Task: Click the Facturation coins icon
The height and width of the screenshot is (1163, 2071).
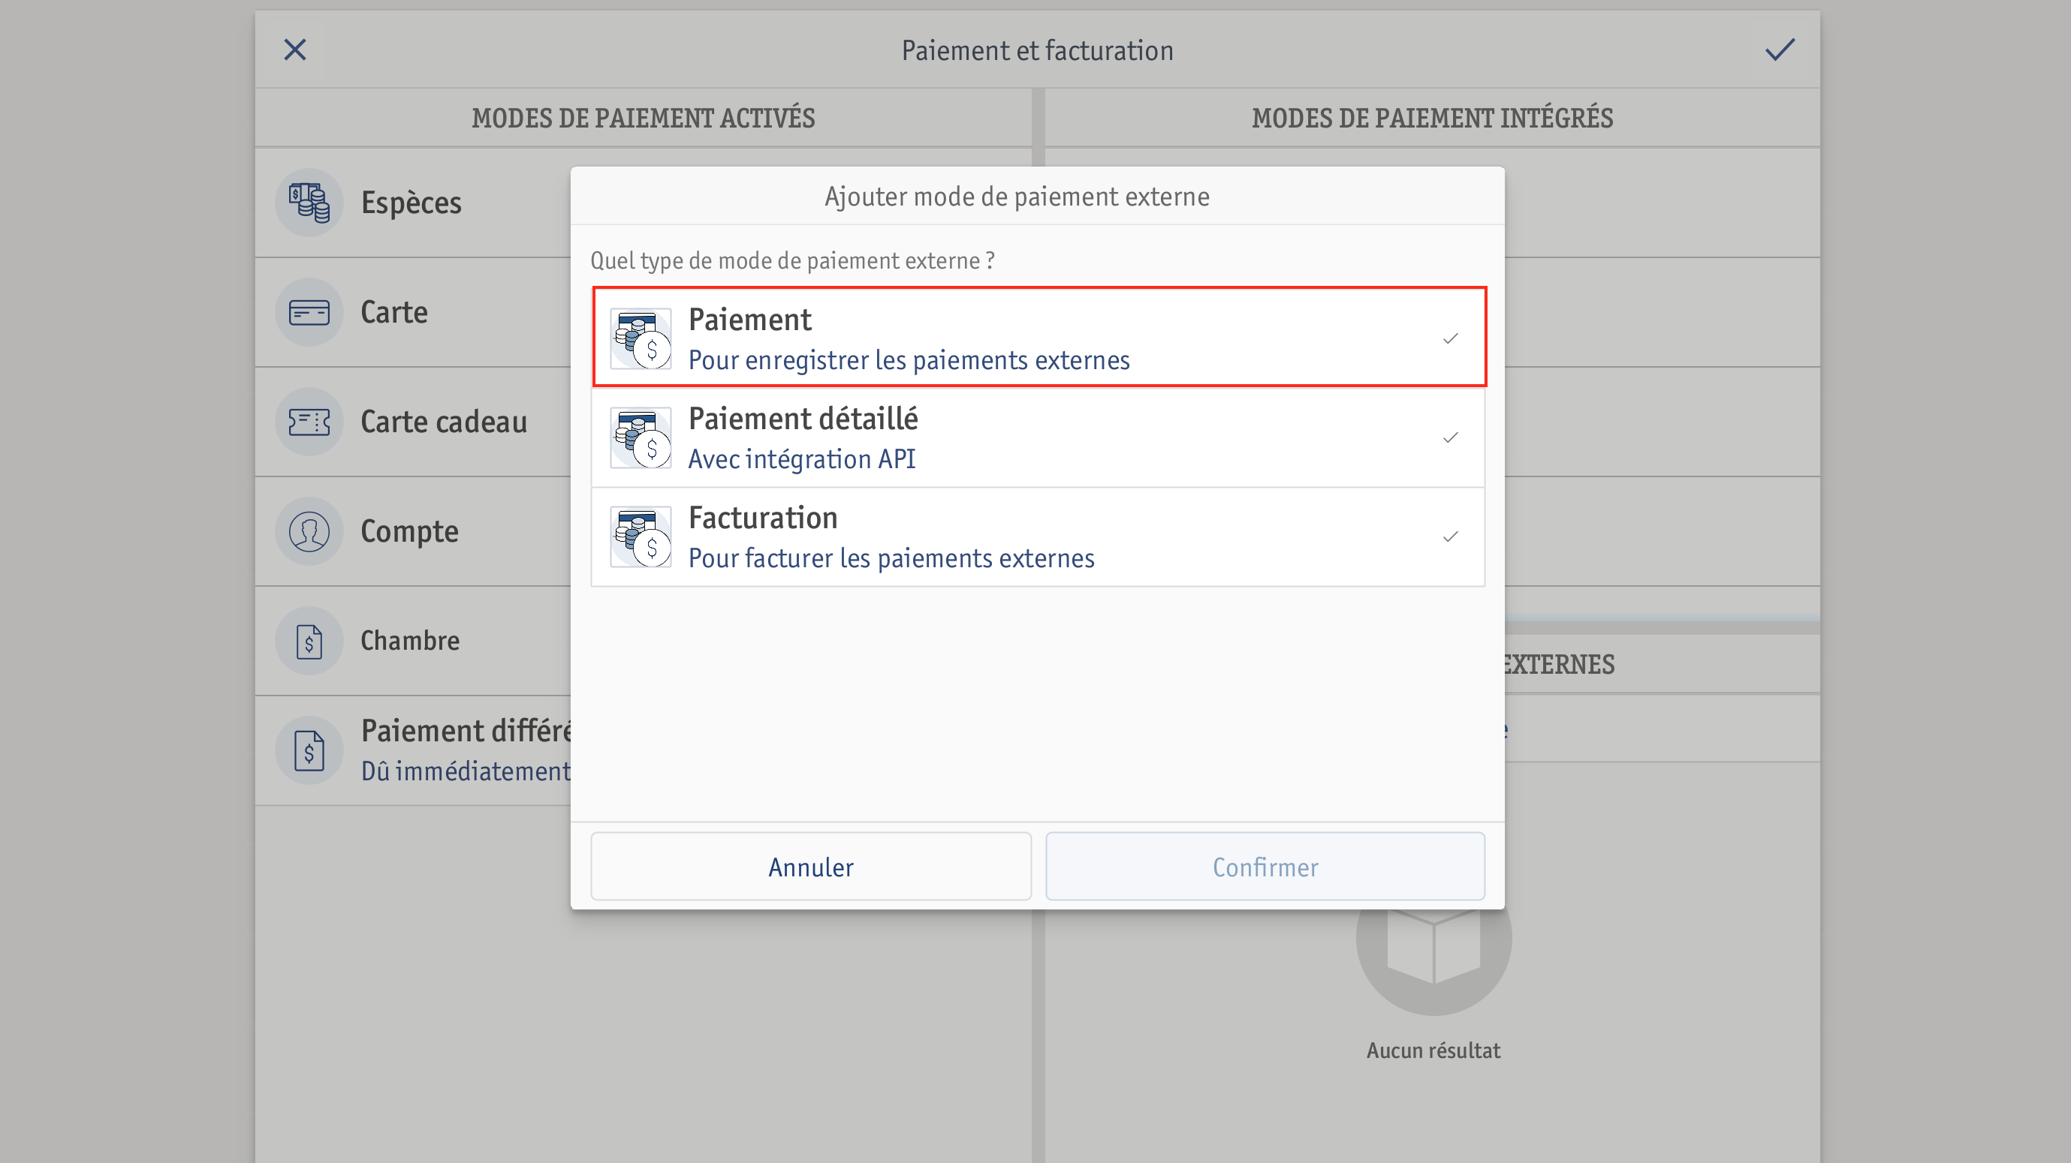Action: [641, 536]
